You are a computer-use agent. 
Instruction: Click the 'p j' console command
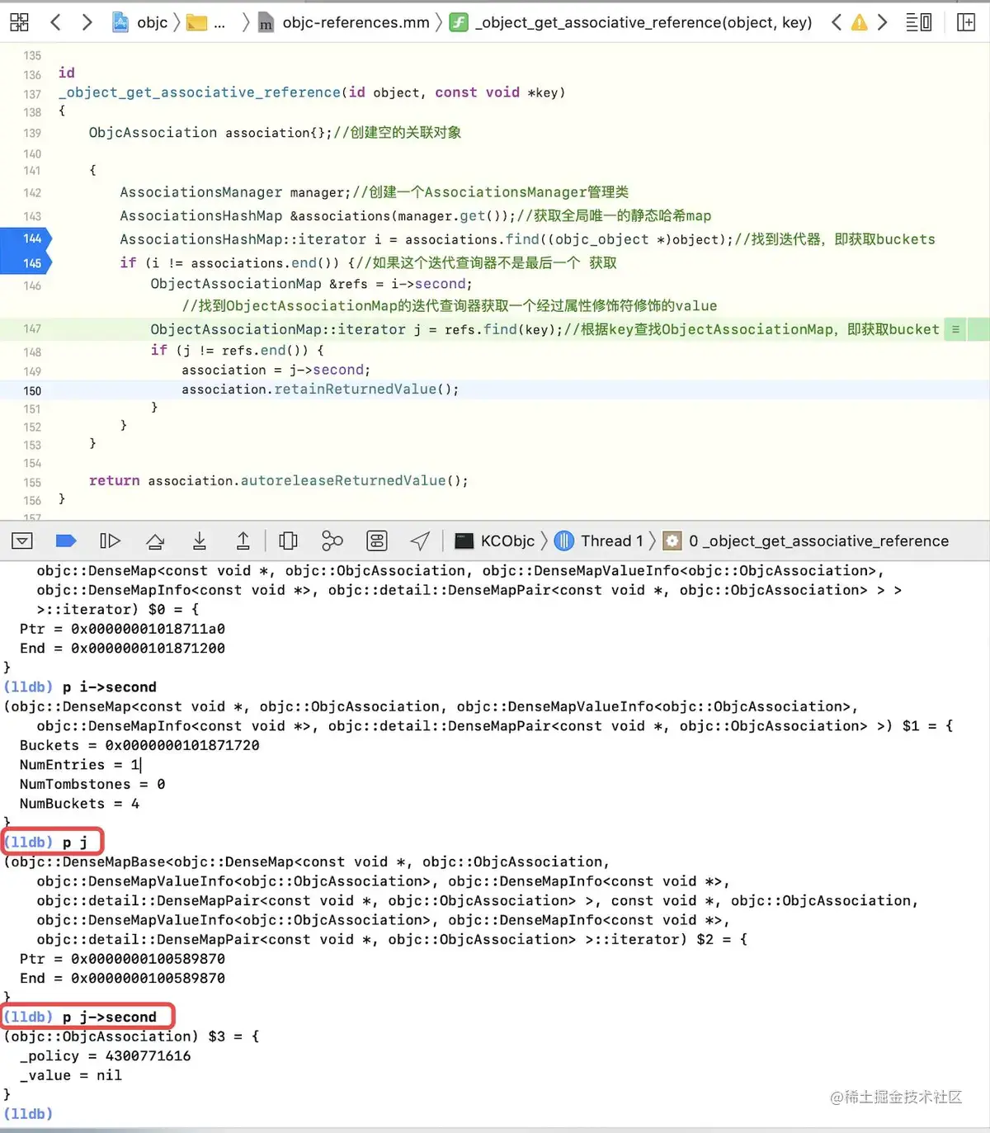pos(75,842)
